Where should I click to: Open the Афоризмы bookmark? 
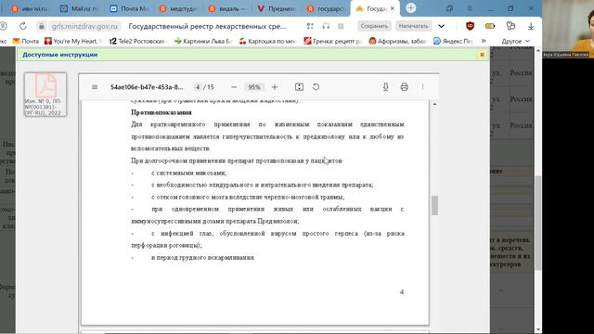[x=398, y=41]
